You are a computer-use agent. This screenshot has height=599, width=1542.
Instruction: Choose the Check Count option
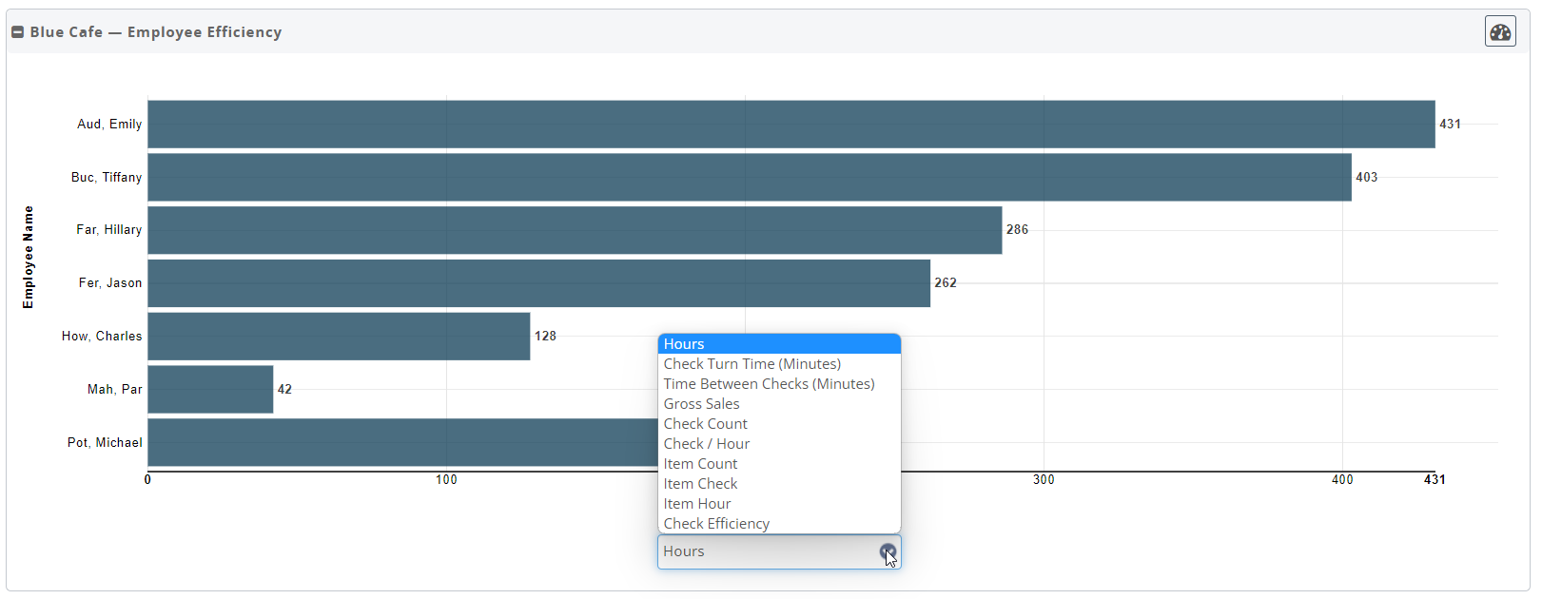click(x=705, y=424)
